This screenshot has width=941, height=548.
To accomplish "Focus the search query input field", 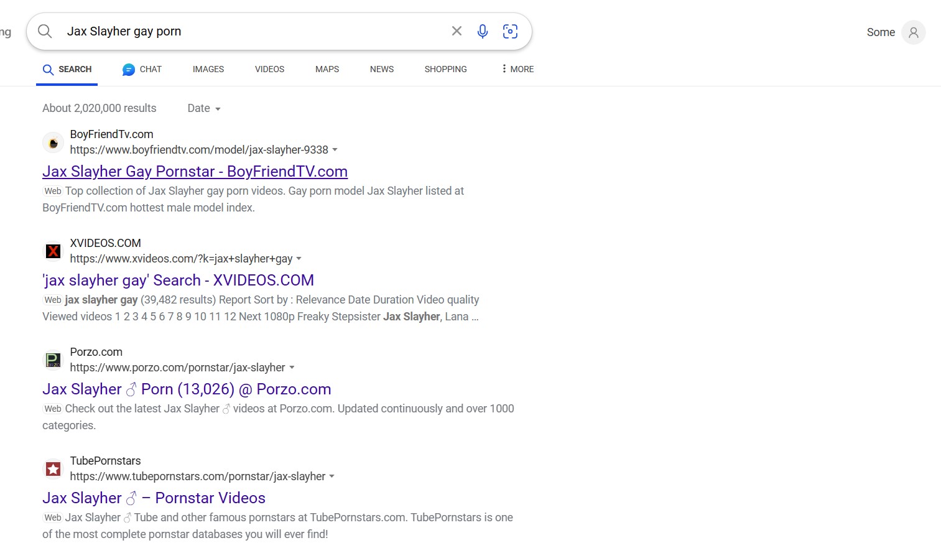I will 255,31.
